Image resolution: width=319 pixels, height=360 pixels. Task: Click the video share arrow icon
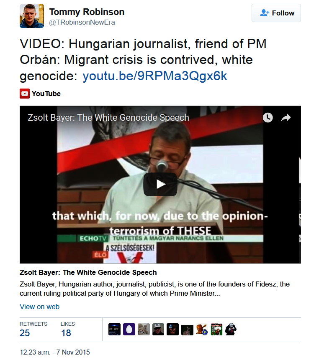click(x=286, y=118)
